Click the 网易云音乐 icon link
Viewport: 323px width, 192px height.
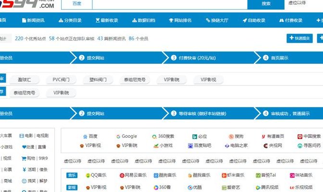[133, 175]
